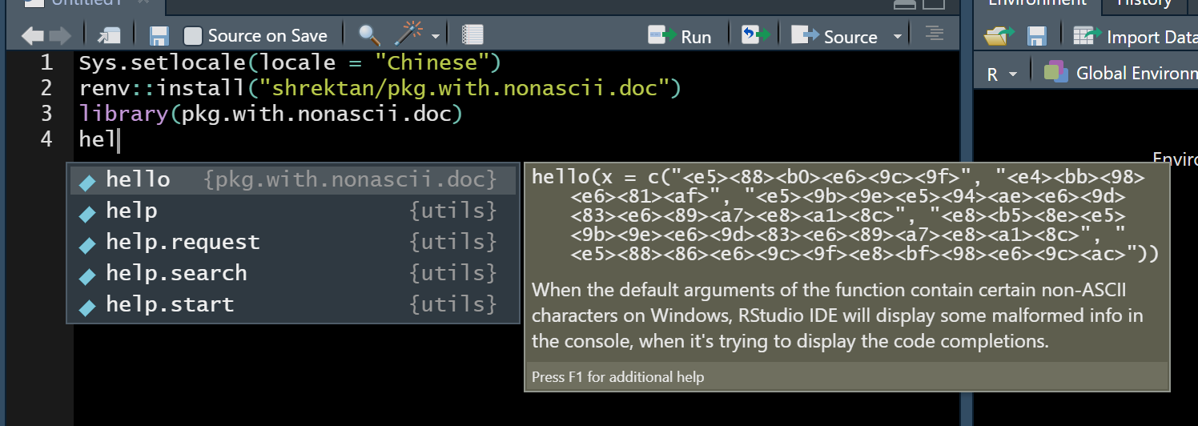Click the code tools magic wand
This screenshot has width=1198, height=426.
(408, 35)
